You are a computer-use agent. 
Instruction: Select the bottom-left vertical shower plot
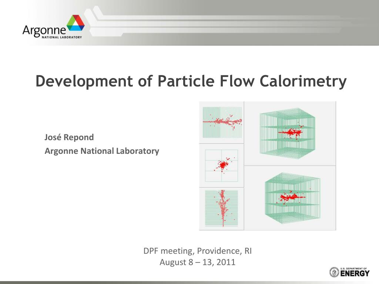[222, 209]
